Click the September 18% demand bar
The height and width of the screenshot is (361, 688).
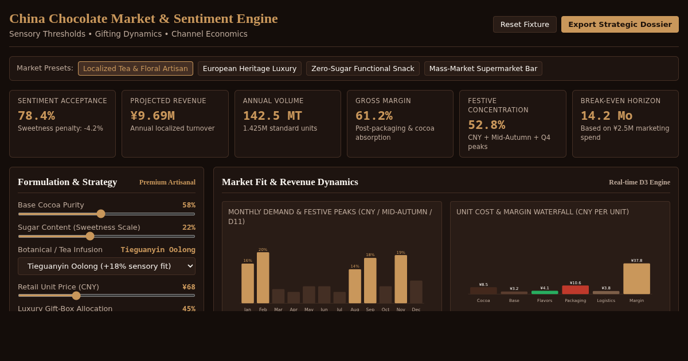click(370, 280)
